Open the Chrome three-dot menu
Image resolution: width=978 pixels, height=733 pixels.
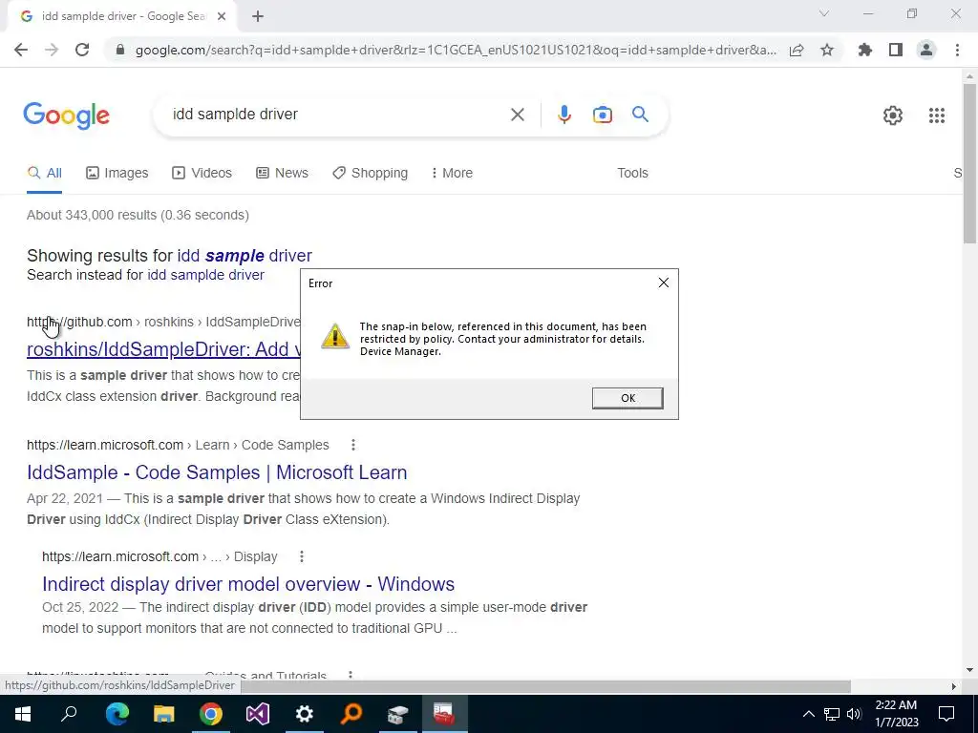[x=957, y=50]
